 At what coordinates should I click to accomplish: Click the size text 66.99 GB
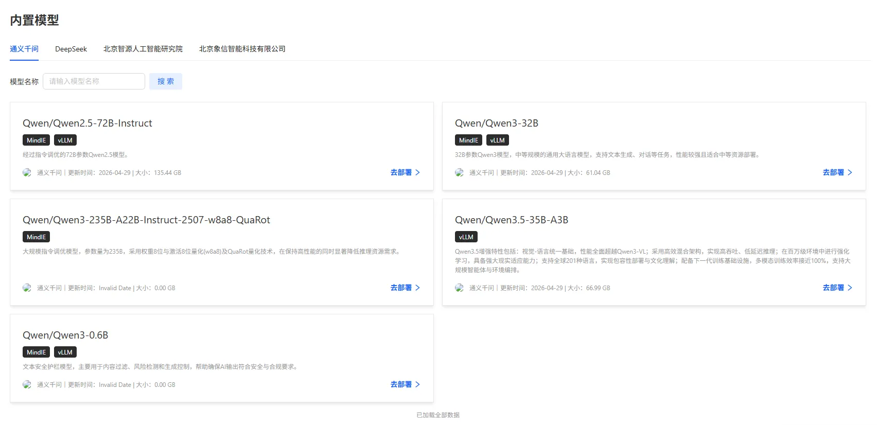coord(598,288)
